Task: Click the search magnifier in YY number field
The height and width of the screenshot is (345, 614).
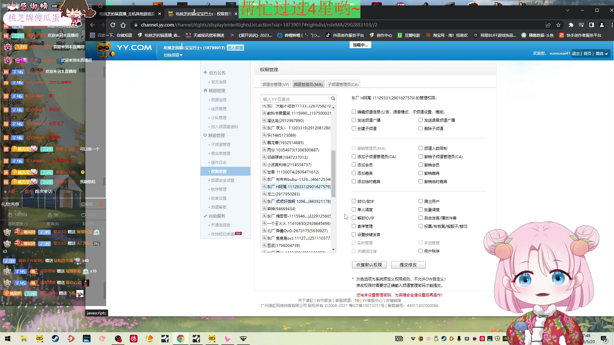Action: point(333,99)
